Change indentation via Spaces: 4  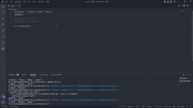[131, 106]
